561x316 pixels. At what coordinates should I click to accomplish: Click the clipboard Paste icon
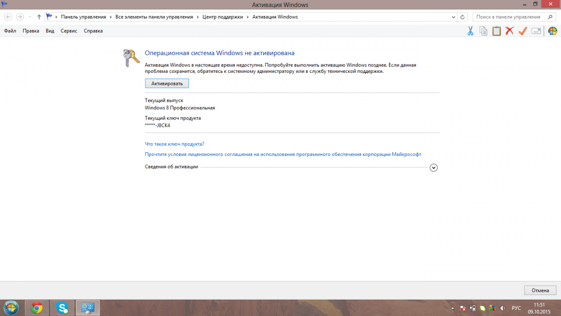click(496, 31)
